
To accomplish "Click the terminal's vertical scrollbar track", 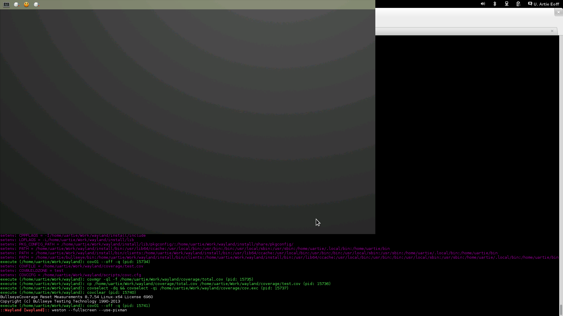I will 561,146.
